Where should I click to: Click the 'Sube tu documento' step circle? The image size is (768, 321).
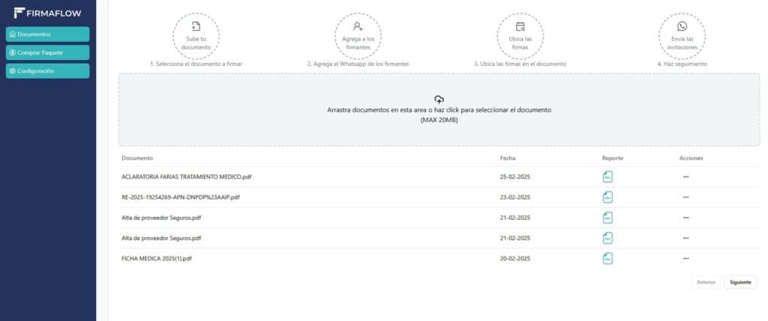196,36
